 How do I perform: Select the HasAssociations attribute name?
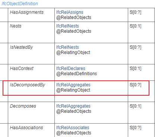tap(26, 128)
